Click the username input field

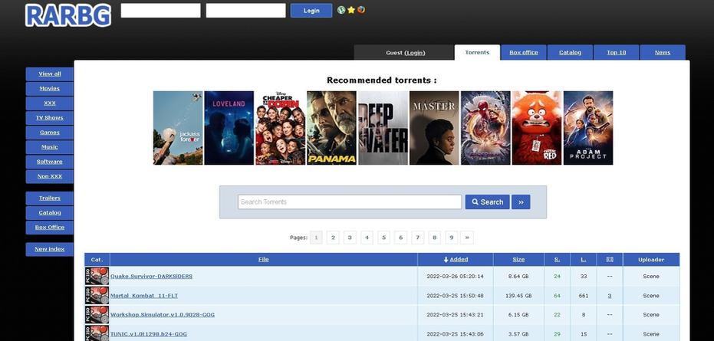(x=160, y=11)
